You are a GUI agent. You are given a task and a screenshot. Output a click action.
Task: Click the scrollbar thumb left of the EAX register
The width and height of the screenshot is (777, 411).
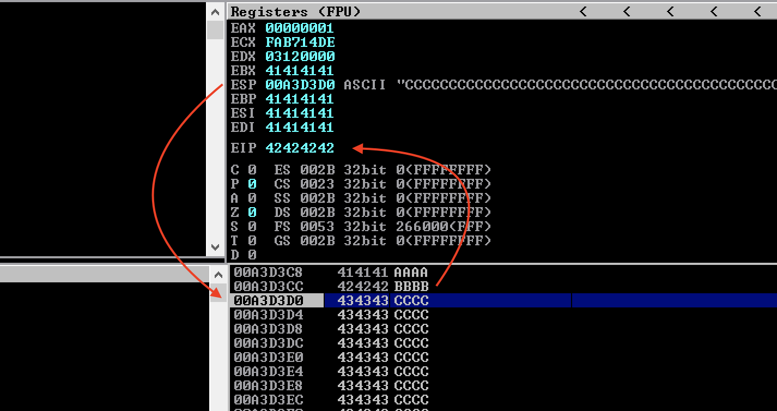click(216, 30)
